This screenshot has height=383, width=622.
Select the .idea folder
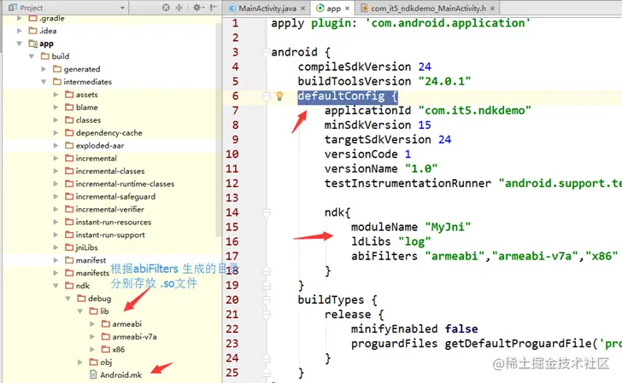[43, 31]
